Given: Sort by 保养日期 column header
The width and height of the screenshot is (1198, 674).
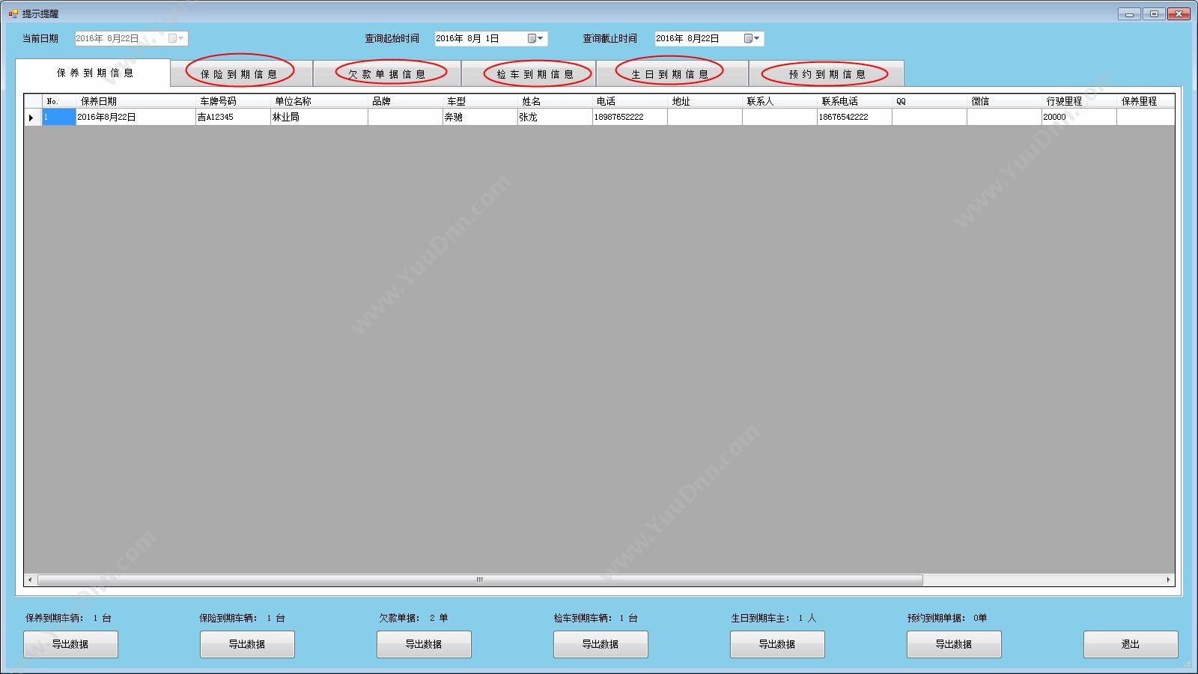Looking at the screenshot, I should tap(136, 101).
